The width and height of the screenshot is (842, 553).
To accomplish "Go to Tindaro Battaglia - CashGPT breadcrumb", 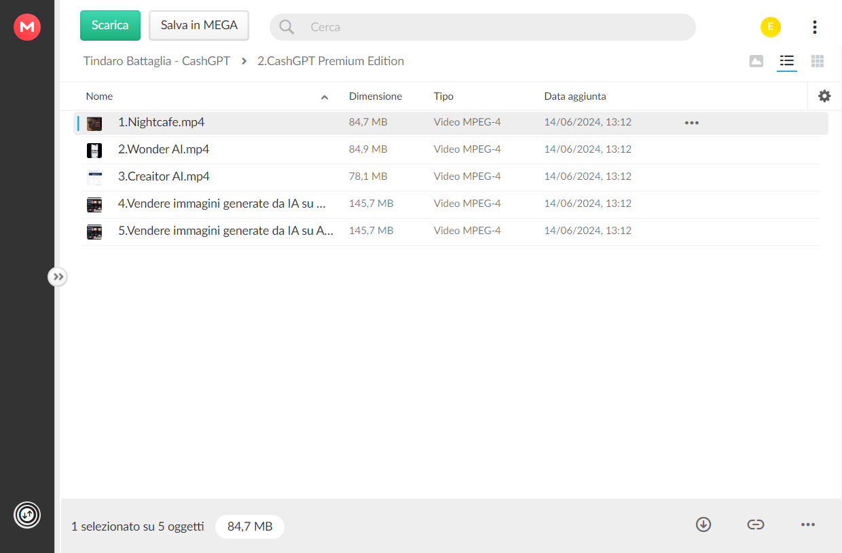I will click(x=157, y=61).
